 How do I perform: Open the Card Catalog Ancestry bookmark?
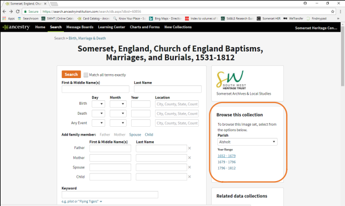tap(93, 18)
